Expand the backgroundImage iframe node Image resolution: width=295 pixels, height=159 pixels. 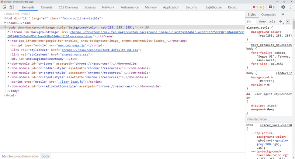tap(8, 32)
